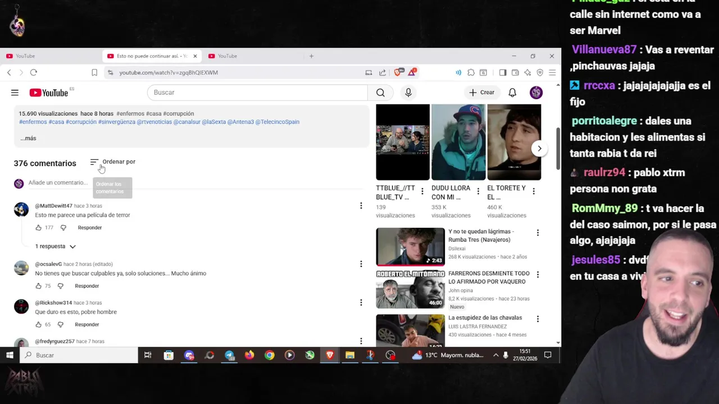Open the YouTube guide hamburger menu

[15, 93]
